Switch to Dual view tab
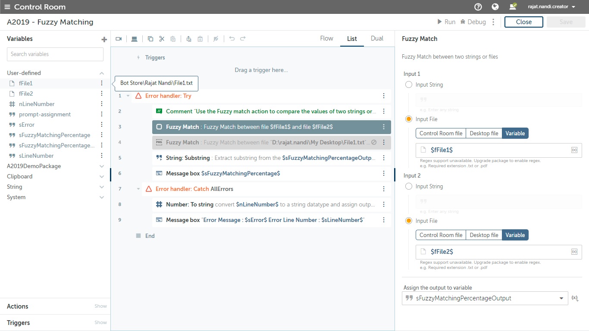Screen dimensions: 589x331 click(x=377, y=39)
